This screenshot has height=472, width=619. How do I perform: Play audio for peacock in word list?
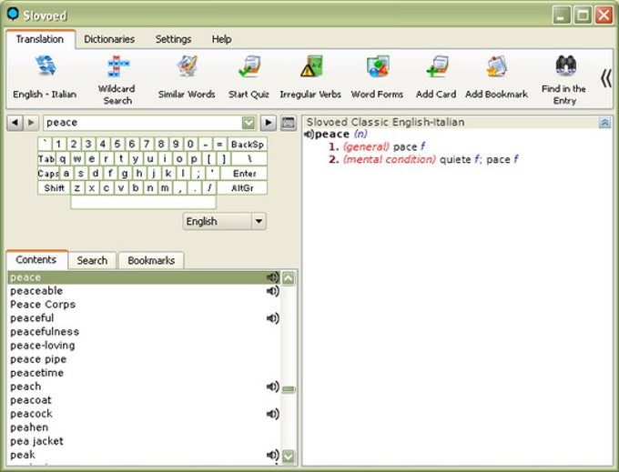coord(272,414)
